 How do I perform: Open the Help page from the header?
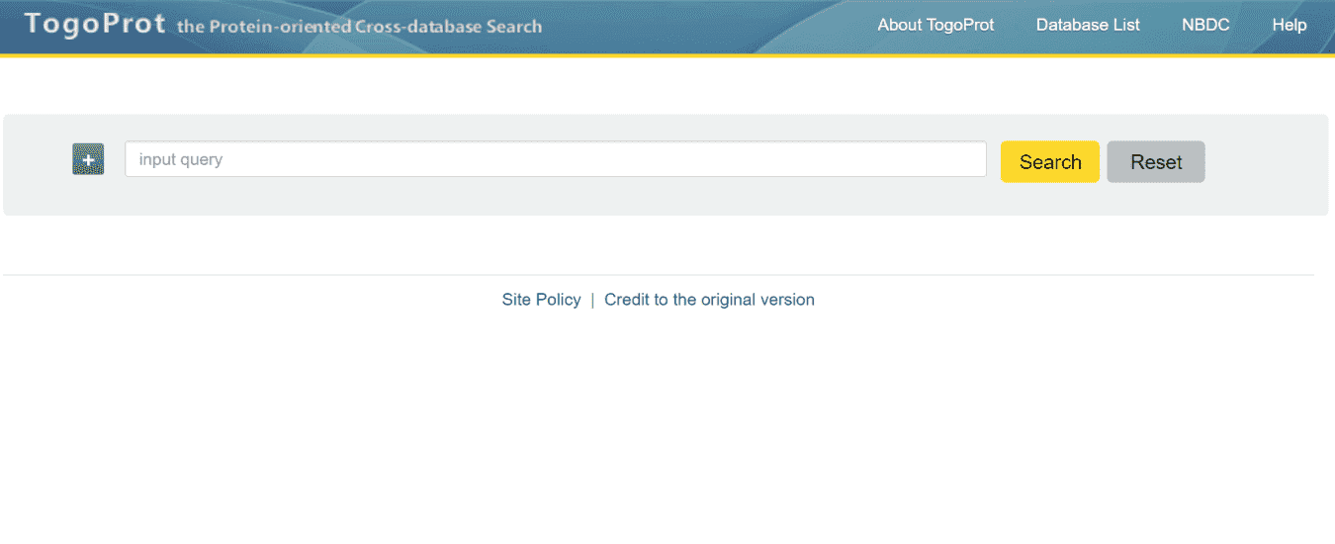1289,25
